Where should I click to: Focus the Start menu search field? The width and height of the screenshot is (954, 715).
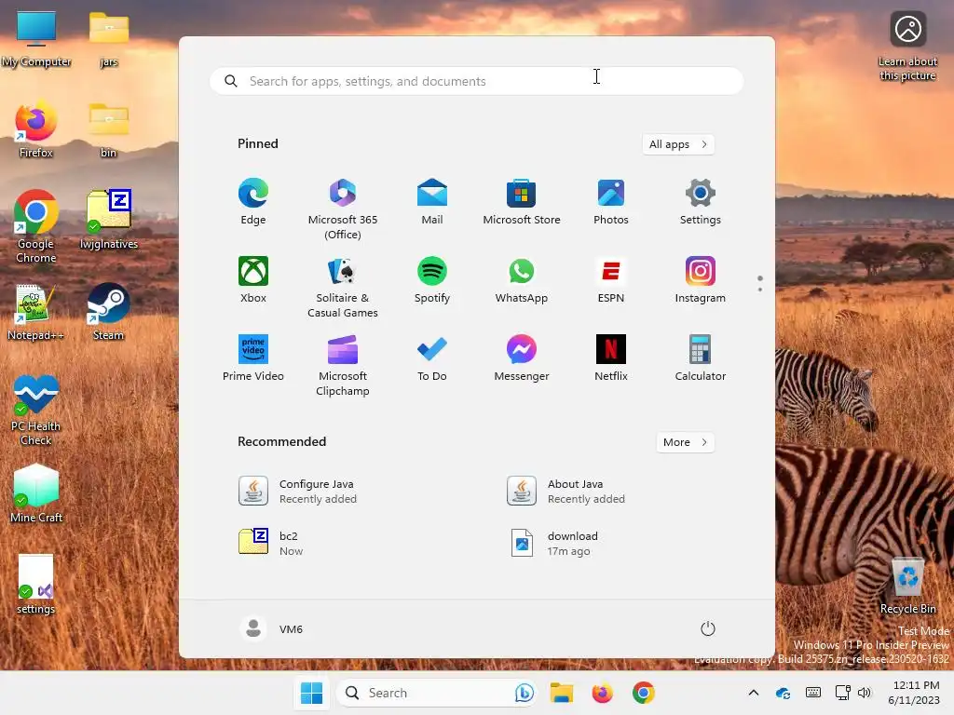[x=477, y=82]
